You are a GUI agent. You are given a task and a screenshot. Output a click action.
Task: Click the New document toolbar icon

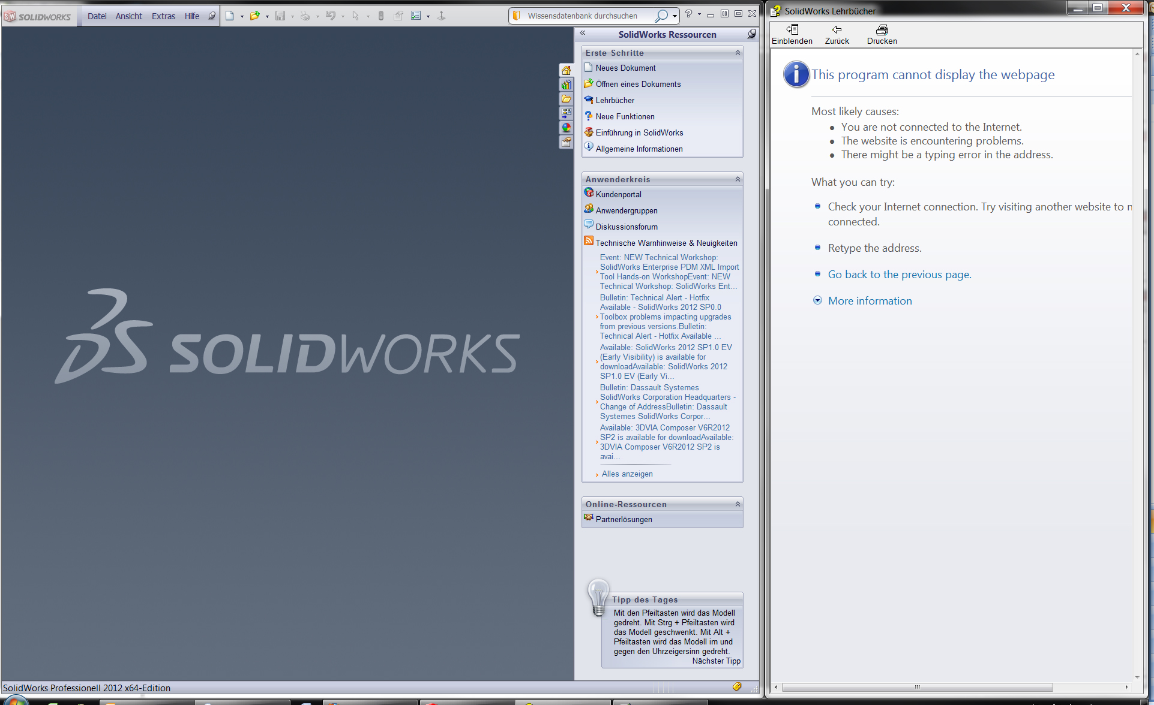[x=229, y=16]
